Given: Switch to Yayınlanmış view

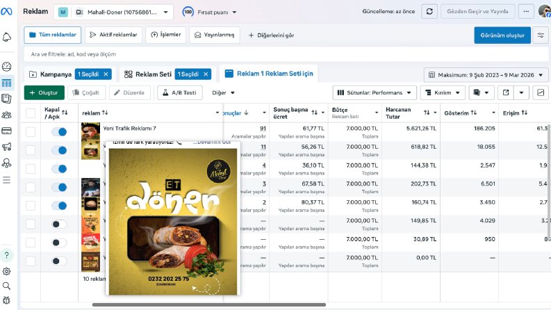Looking at the screenshot, I should 215,35.
